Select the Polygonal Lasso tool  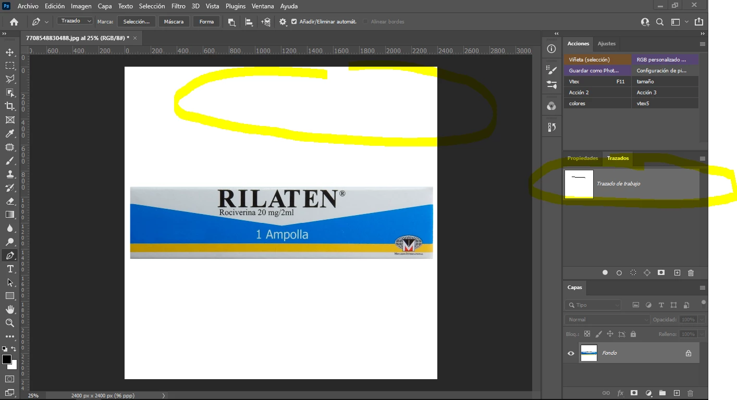click(9, 79)
